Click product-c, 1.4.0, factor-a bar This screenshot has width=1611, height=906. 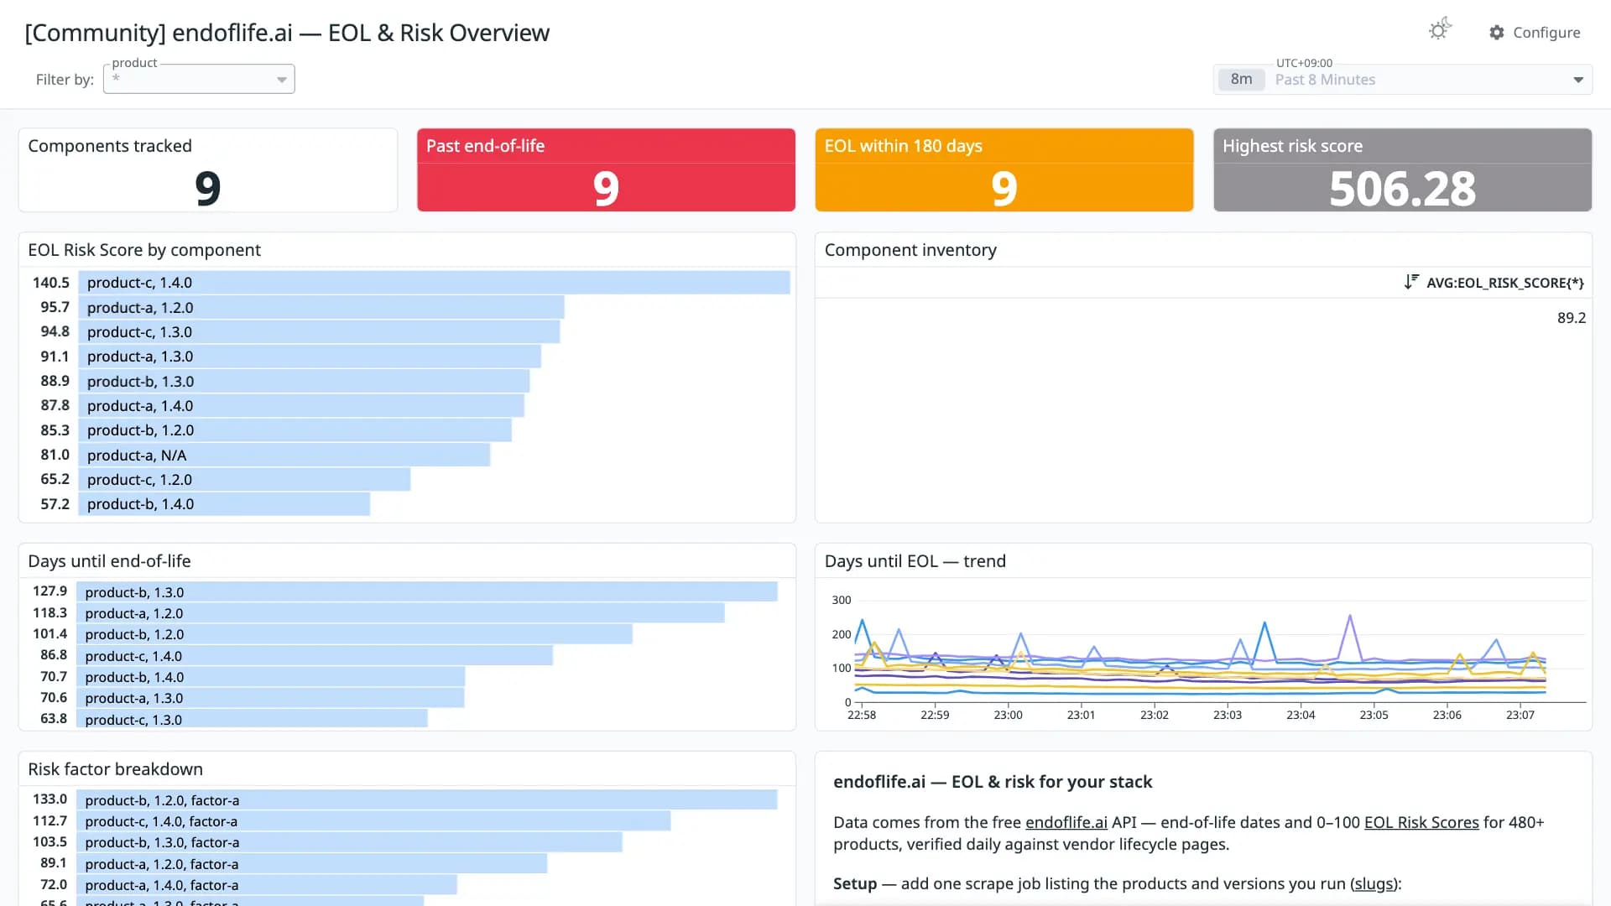(373, 820)
